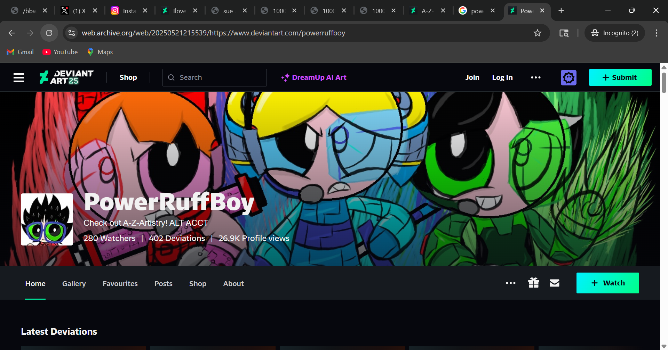Screen dimensions: 668x350
Task: Expand header more options ellipsis
Action: tap(535, 77)
